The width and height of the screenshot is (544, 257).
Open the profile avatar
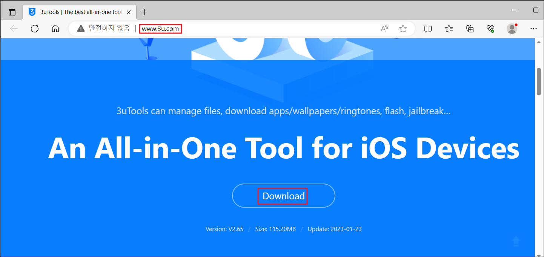tap(512, 29)
